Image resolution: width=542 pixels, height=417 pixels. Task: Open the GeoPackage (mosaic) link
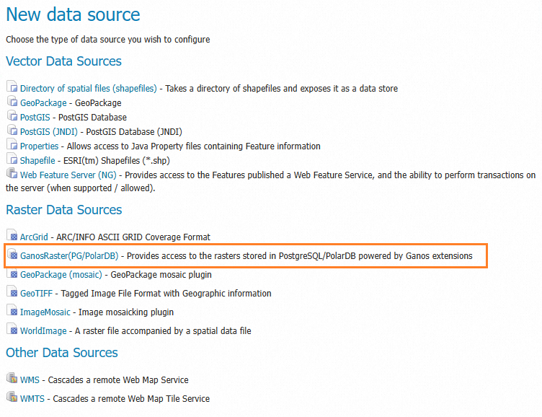pyautogui.click(x=61, y=275)
